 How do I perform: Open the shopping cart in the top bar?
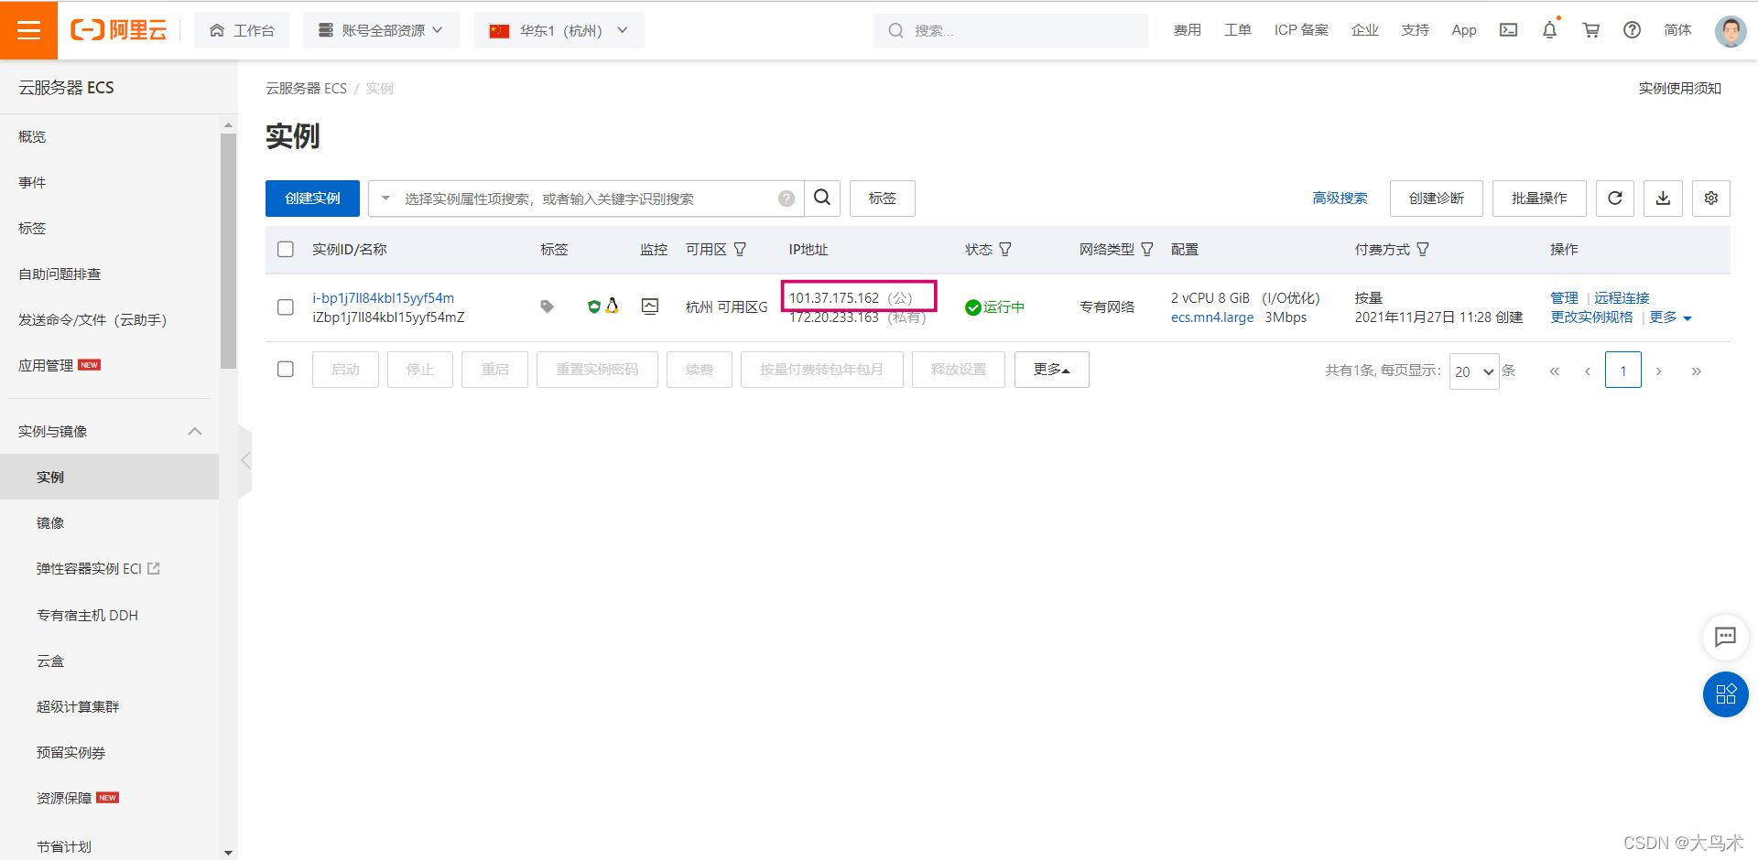point(1590,29)
